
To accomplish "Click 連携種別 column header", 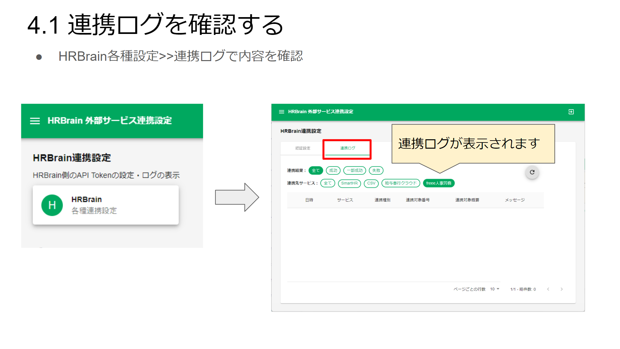I will click(x=382, y=200).
